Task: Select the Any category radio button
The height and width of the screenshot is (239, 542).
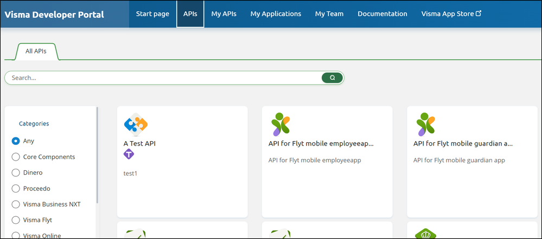Action: (x=16, y=141)
